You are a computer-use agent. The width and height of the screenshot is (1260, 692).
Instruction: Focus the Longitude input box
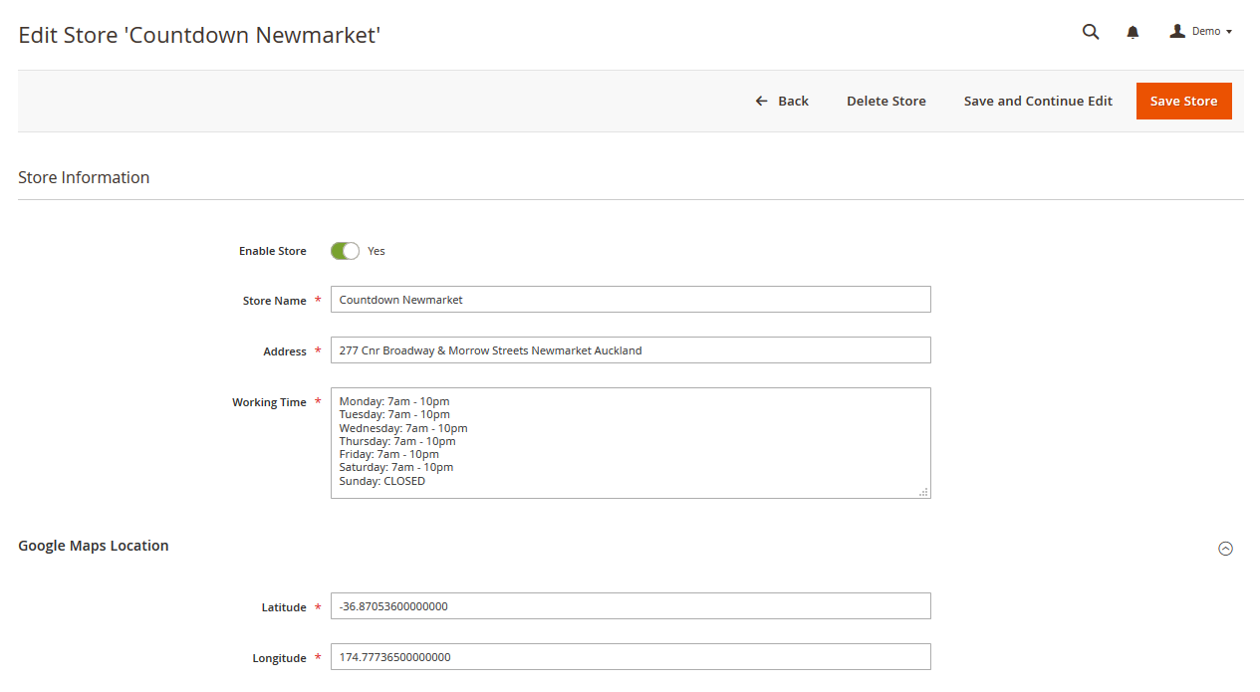(x=630, y=657)
